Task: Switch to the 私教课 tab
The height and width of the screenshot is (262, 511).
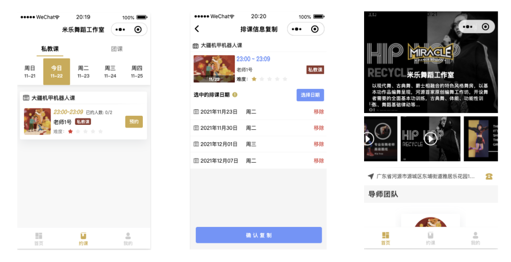Action: (50, 49)
